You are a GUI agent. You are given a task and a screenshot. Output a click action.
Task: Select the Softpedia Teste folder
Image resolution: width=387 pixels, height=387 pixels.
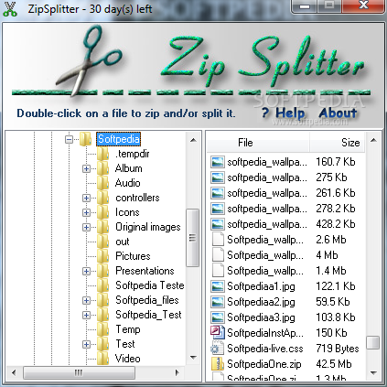[150, 285]
